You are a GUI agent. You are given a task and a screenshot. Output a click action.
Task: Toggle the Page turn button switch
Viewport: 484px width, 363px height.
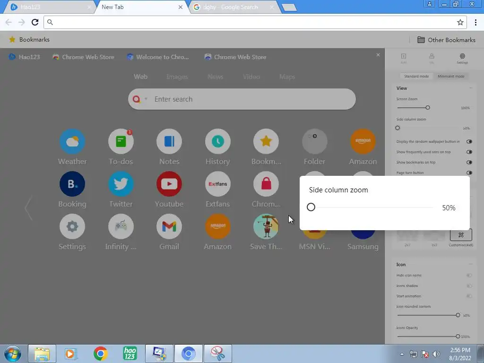coord(469,173)
